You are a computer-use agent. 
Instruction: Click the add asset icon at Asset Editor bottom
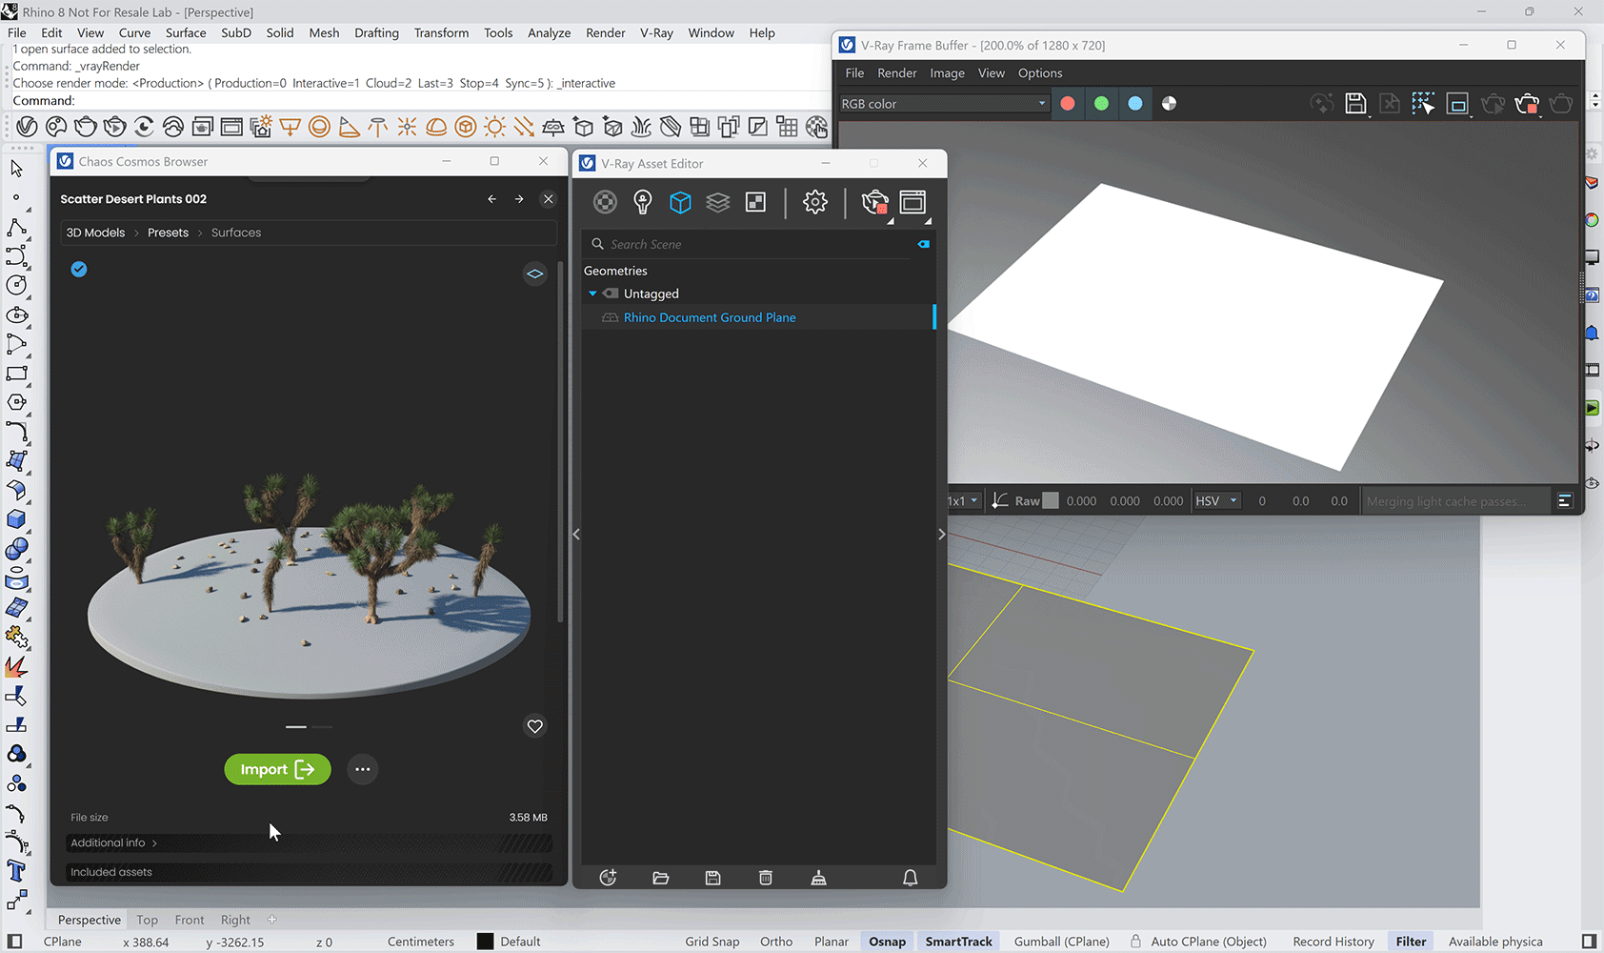pos(608,878)
